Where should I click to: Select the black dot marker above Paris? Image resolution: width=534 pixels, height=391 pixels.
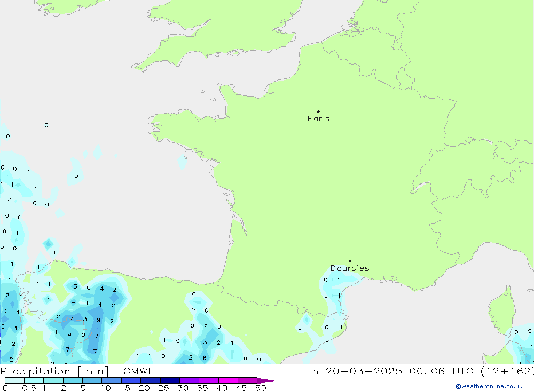coord(318,111)
